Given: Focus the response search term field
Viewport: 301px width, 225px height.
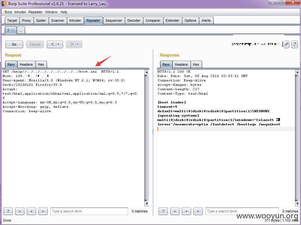Looking at the screenshot, I should click(242, 211).
